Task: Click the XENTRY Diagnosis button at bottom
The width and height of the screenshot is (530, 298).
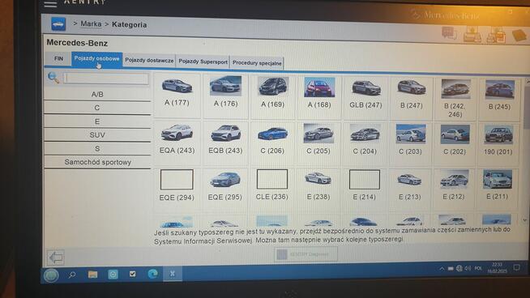Action: [306, 254]
